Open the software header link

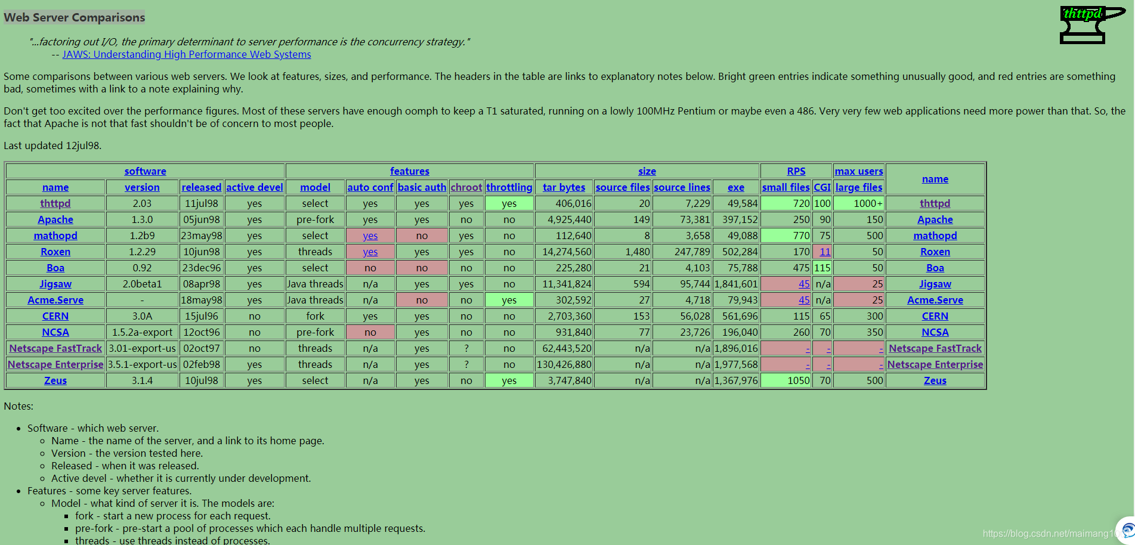[145, 171]
